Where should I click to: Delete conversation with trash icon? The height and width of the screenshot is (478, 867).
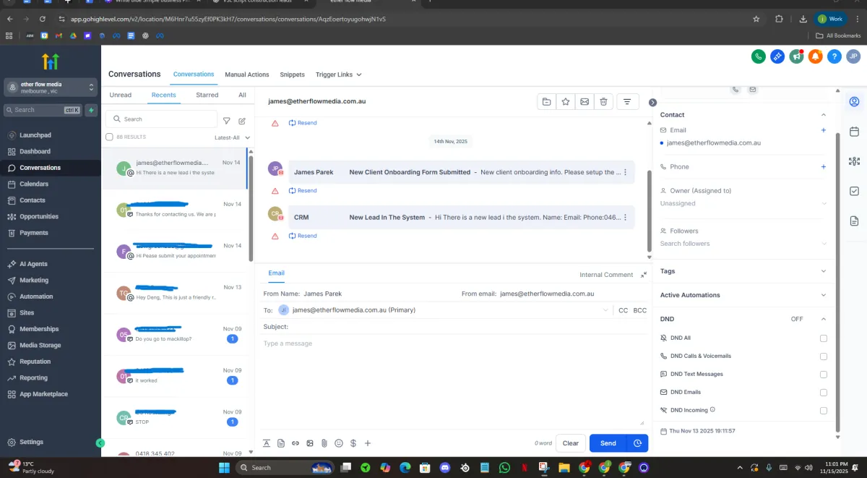coord(603,102)
